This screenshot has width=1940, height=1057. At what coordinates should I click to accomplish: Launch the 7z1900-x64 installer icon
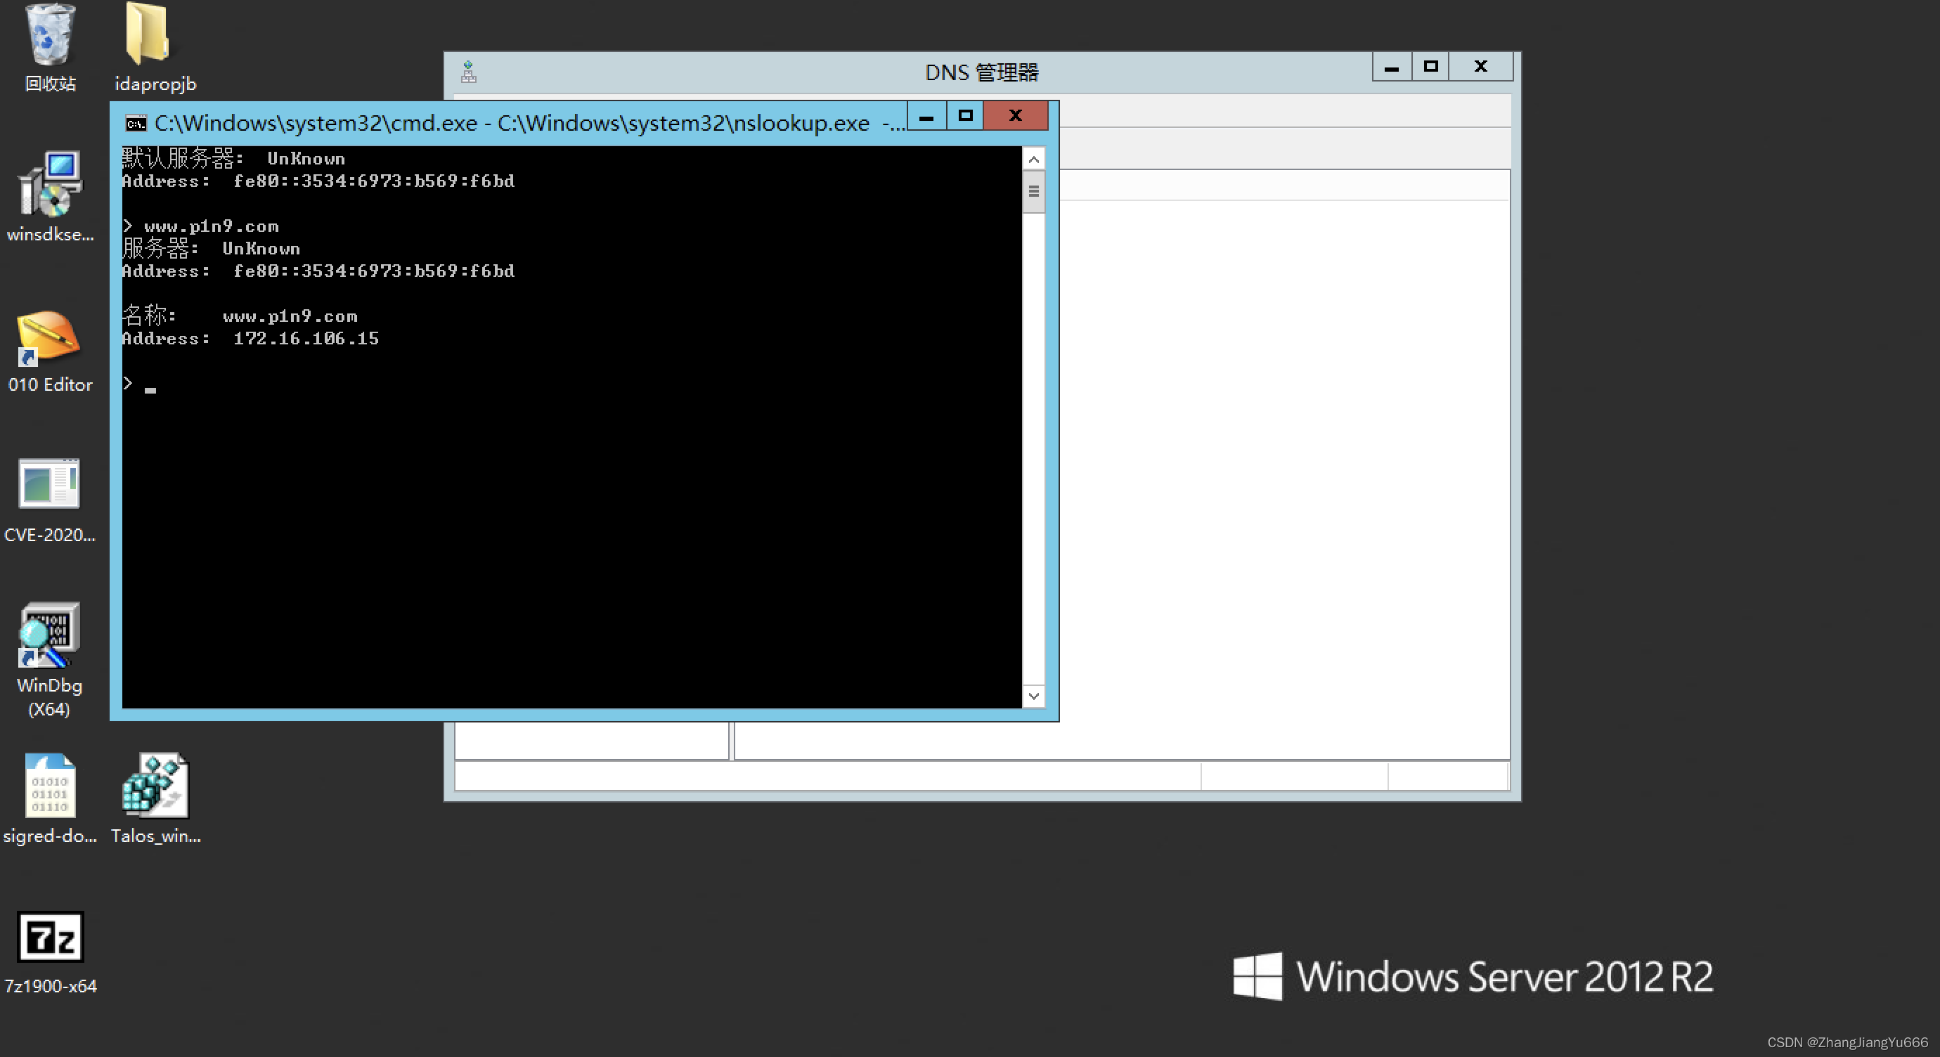51,938
